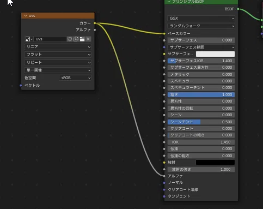This screenshot has width=263, height=209.
Task: Click the ベースカラー input socket
Action: (x=164, y=34)
